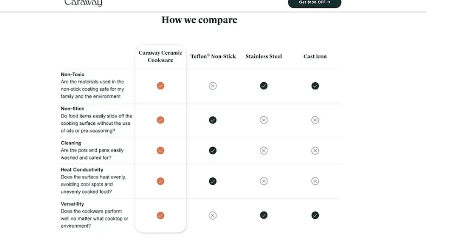Select the Stainless Steel column header
The height and width of the screenshot is (245, 452).
tap(264, 56)
